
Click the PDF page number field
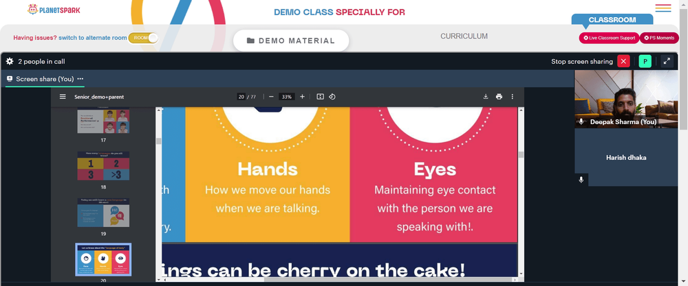[x=241, y=97]
